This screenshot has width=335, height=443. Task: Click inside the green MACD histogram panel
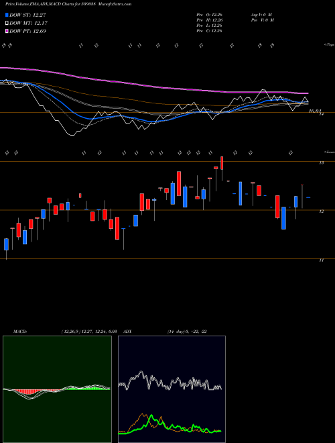pyautogui.click(x=57, y=389)
